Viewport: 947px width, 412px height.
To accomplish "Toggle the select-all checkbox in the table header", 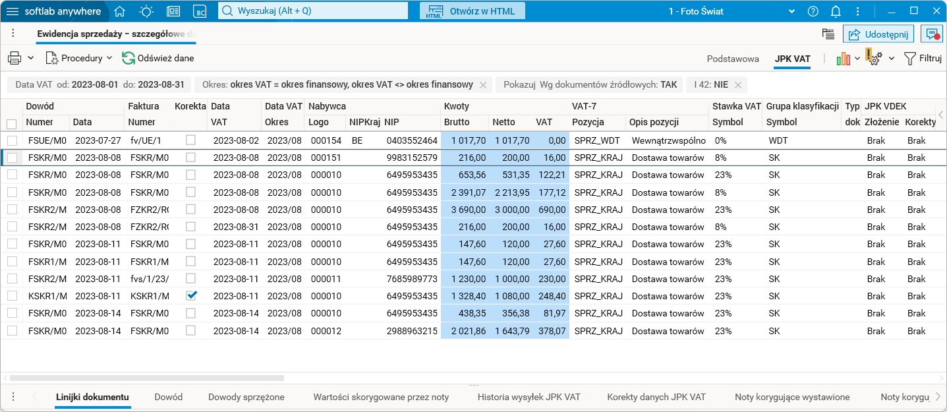I will tap(12, 123).
